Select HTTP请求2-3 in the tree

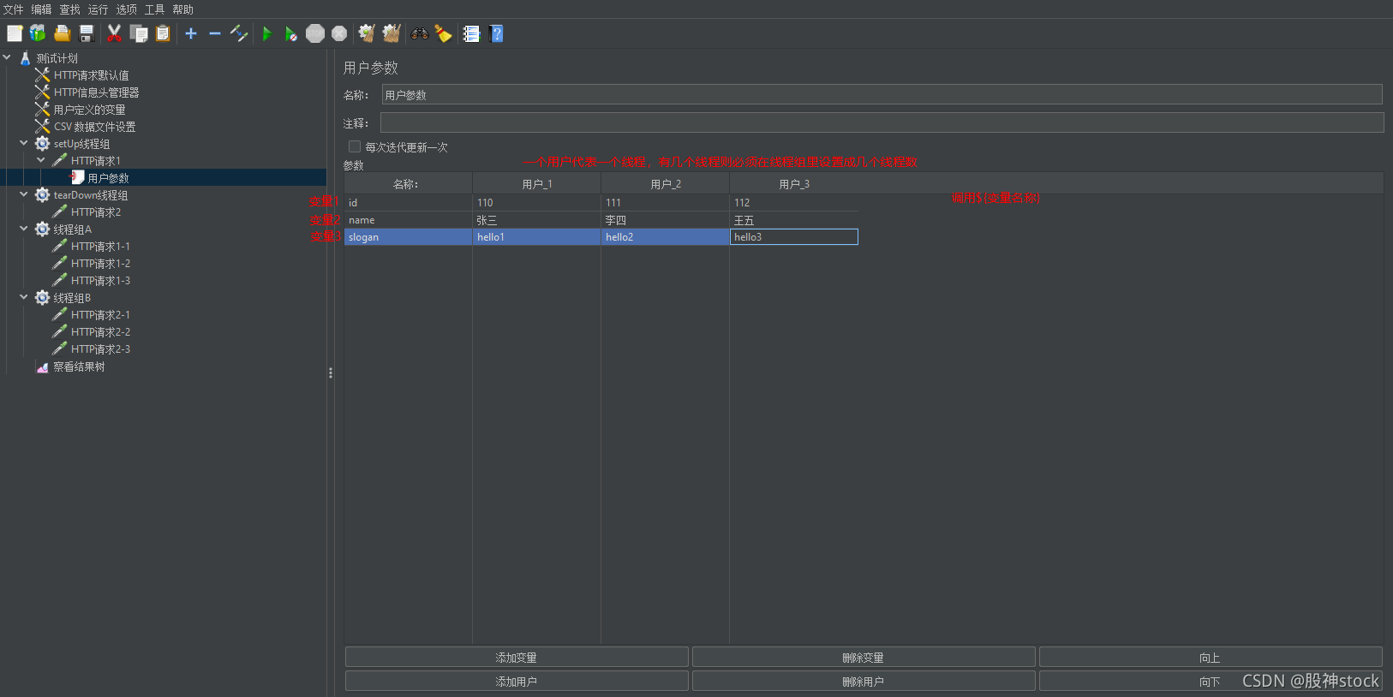click(100, 349)
